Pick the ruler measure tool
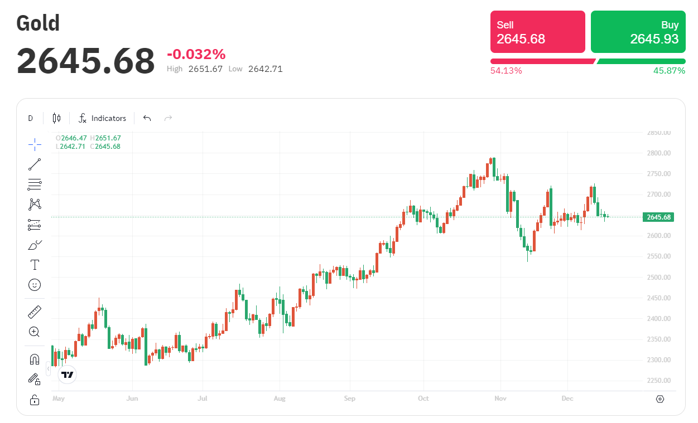The height and width of the screenshot is (423, 698). pyautogui.click(x=35, y=312)
